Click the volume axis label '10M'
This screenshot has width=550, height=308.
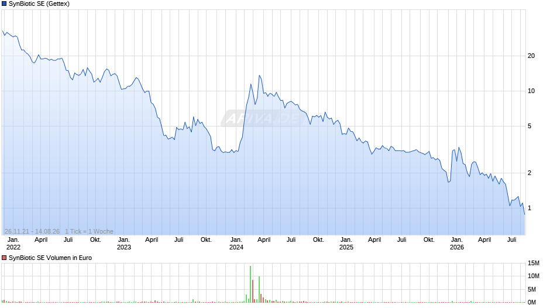(x=533, y=276)
